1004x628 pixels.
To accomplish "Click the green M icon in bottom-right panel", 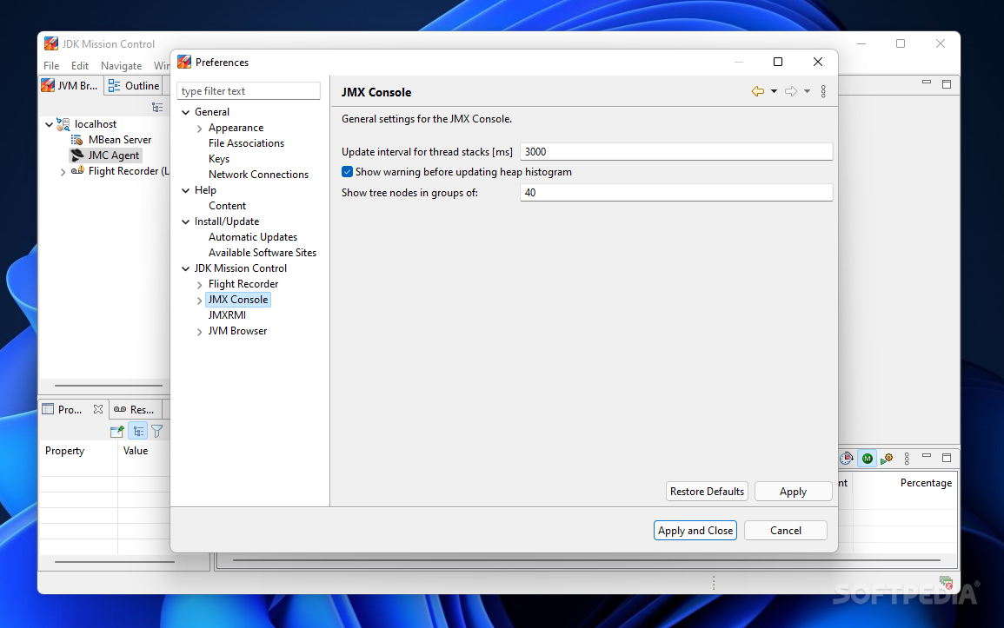I will click(x=867, y=459).
